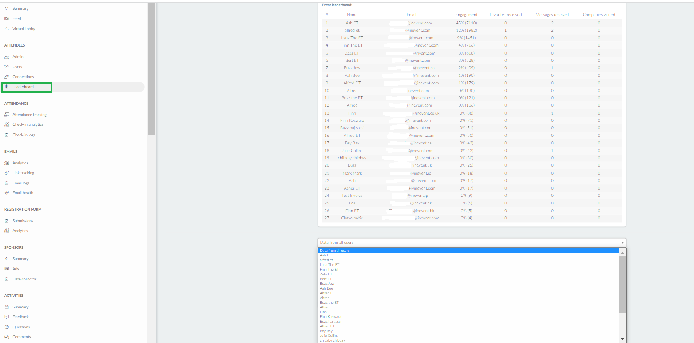The height and width of the screenshot is (343, 694).
Task: Click the Email logs icon
Action: coord(7,183)
